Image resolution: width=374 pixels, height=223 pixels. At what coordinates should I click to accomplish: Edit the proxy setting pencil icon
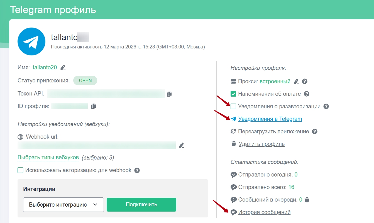pyautogui.click(x=296, y=82)
